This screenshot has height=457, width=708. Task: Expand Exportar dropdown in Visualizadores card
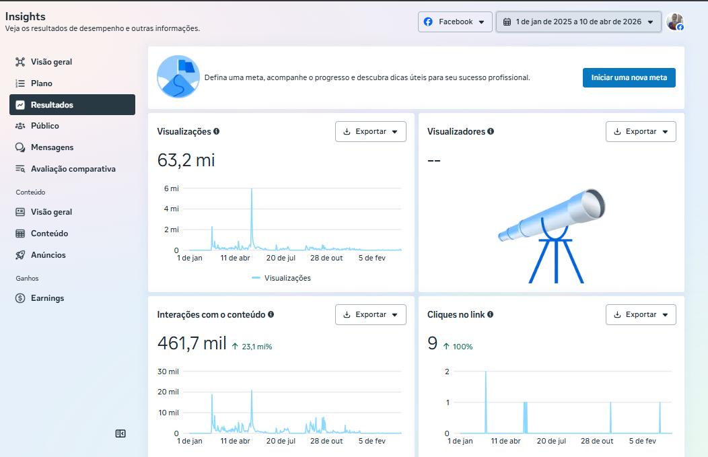641,132
